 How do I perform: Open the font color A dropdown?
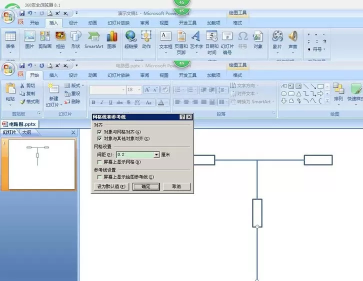click(x=167, y=102)
